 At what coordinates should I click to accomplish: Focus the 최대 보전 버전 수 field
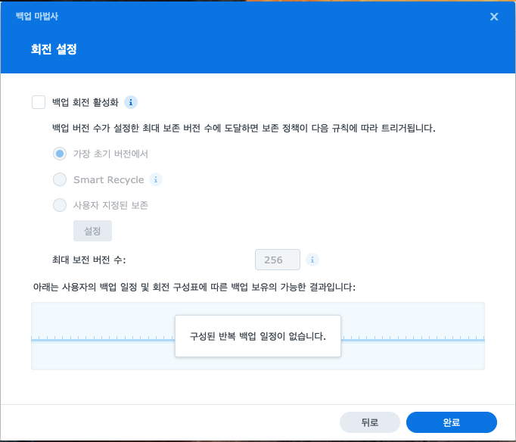pyautogui.click(x=278, y=260)
